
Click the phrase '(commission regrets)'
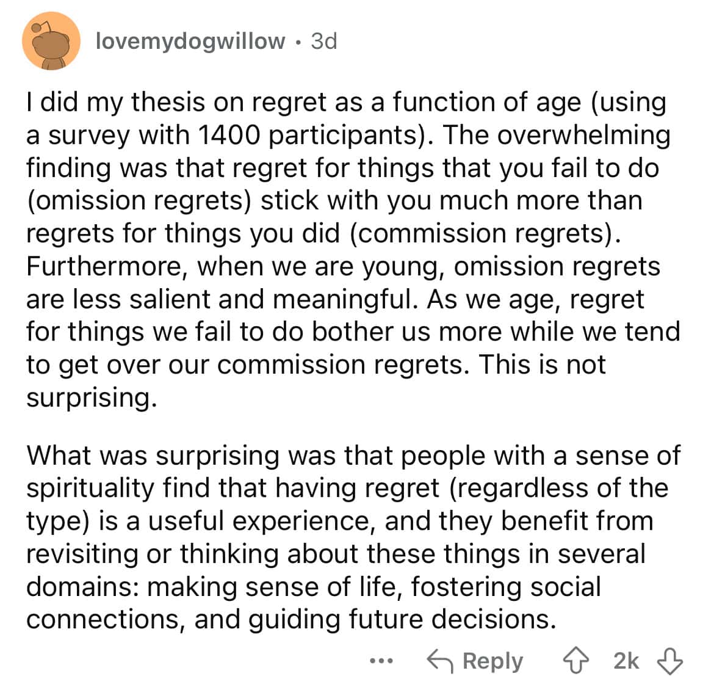coord(485,234)
